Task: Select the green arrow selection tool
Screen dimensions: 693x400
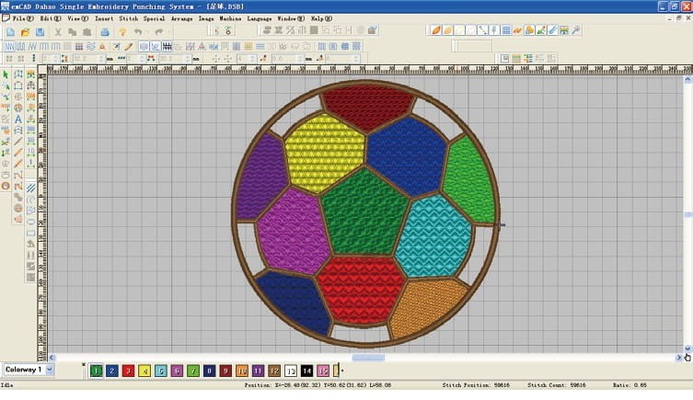Action: point(6,74)
